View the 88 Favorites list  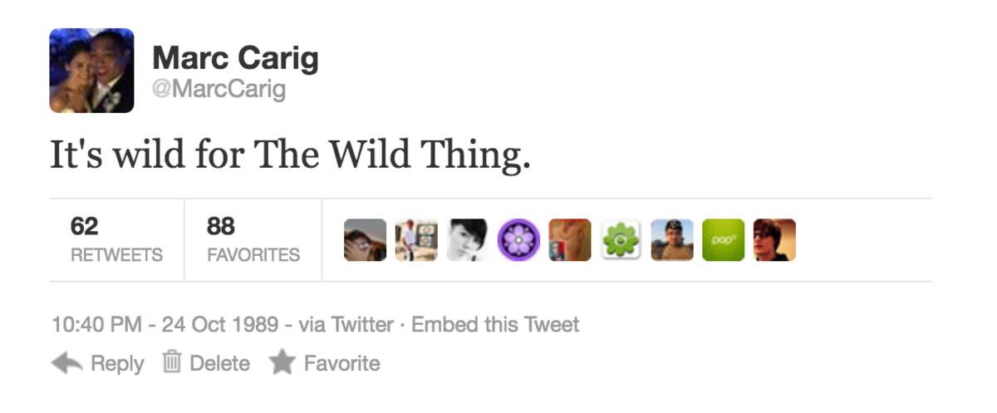click(x=253, y=239)
